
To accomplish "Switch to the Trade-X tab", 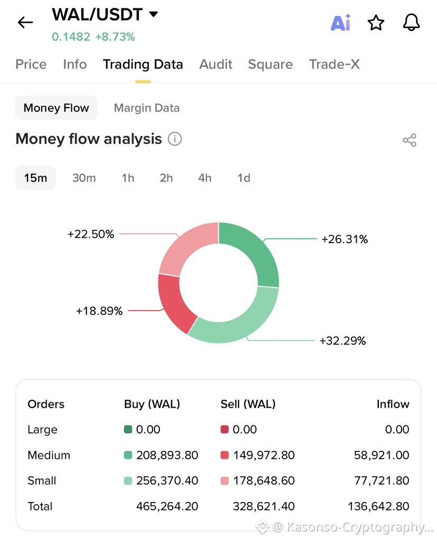I will pos(335,64).
